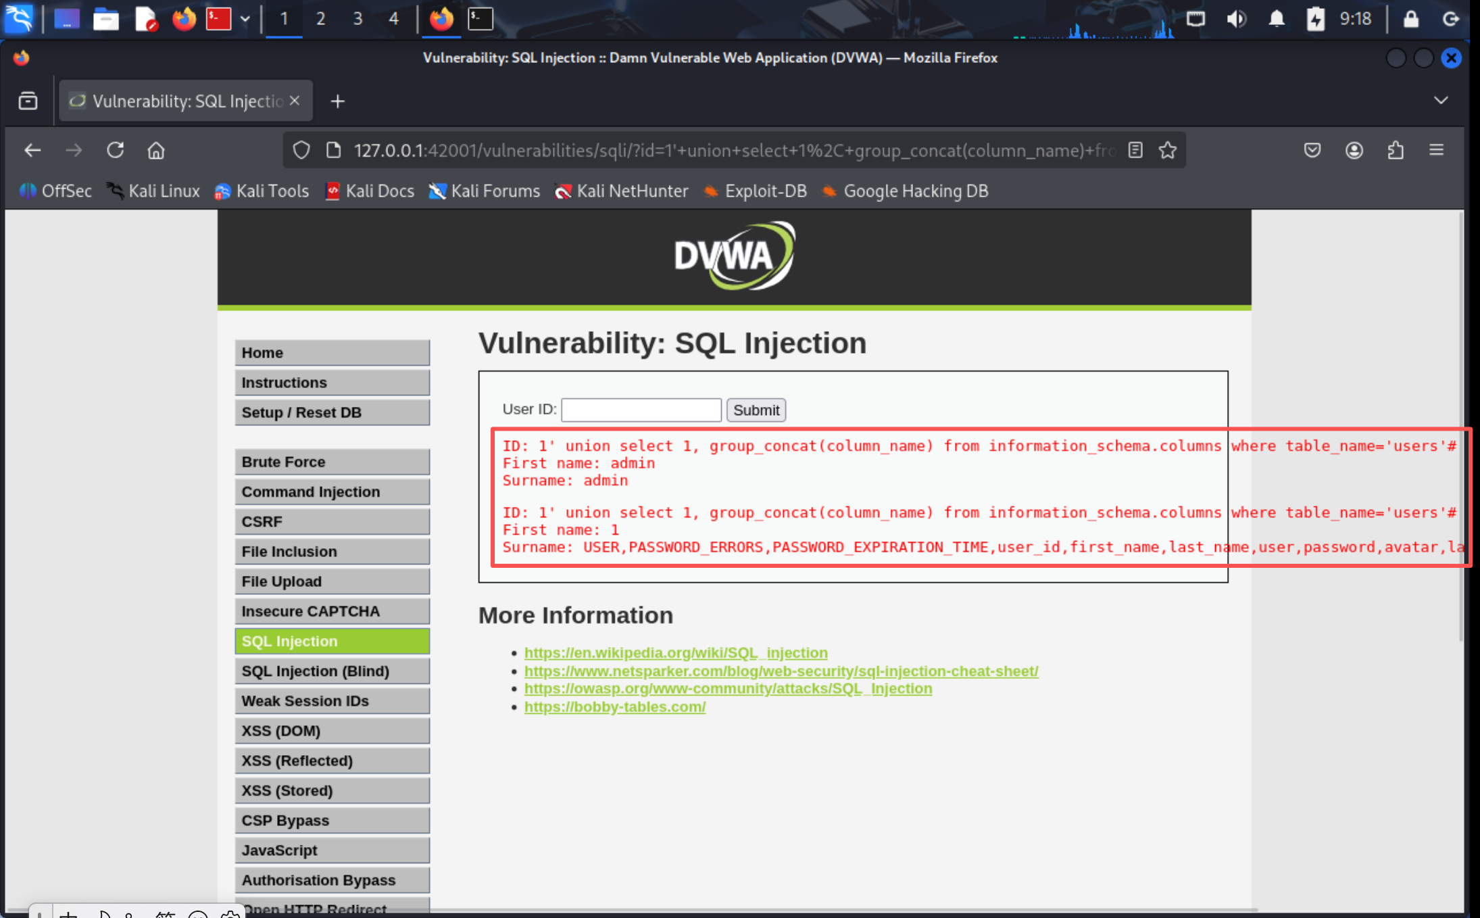Expand the list all tabs chevron
1480x918 pixels.
click(1441, 101)
